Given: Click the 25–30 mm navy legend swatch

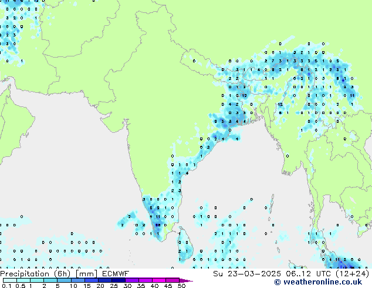Looking at the screenshot, I should click(118, 280).
